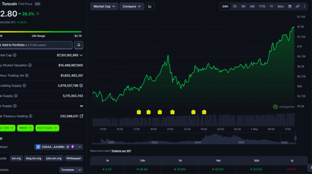
Task: Open the calendar date picker icon
Action: coord(290,6)
